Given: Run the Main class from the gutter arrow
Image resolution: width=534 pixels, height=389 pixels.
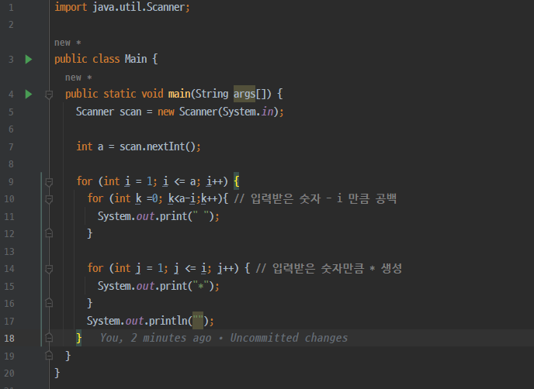Looking at the screenshot, I should (x=29, y=60).
